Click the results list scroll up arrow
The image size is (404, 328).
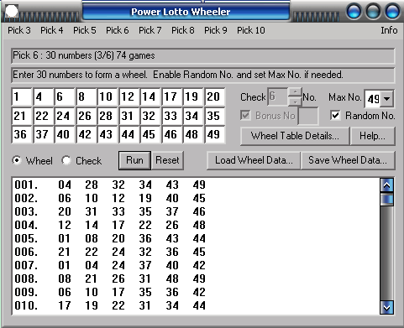(x=387, y=185)
